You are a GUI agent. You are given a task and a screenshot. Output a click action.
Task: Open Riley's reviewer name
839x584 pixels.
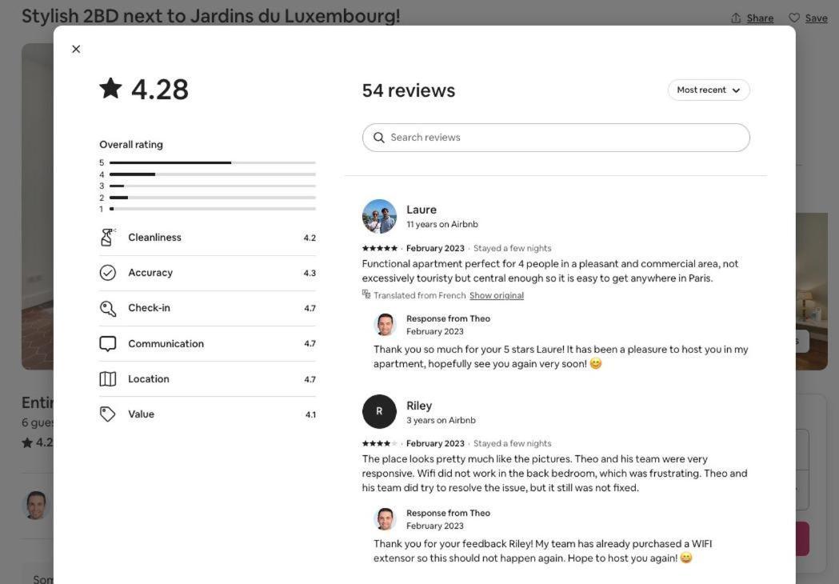tap(419, 406)
